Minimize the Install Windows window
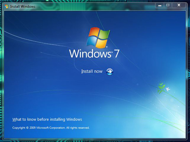Viewport: 190px width, 142px height. [x=160, y=5]
